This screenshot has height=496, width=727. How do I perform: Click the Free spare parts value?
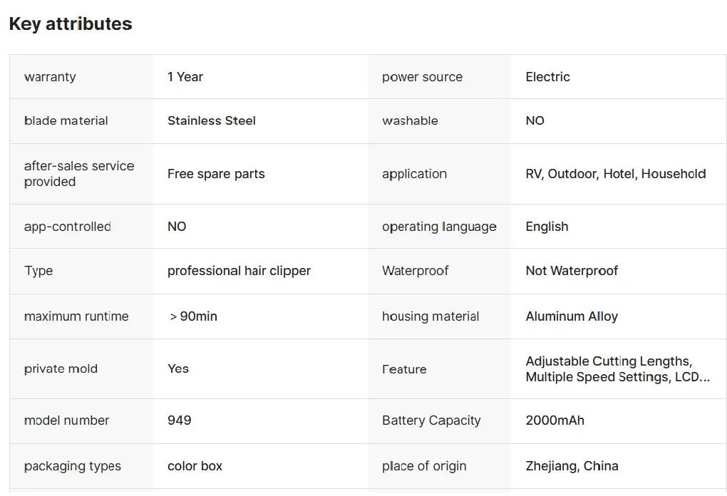pyautogui.click(x=216, y=174)
